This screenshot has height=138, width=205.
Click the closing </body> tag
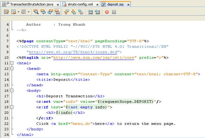35,129
